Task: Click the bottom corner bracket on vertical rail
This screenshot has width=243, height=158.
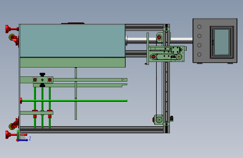Action: 166,124
